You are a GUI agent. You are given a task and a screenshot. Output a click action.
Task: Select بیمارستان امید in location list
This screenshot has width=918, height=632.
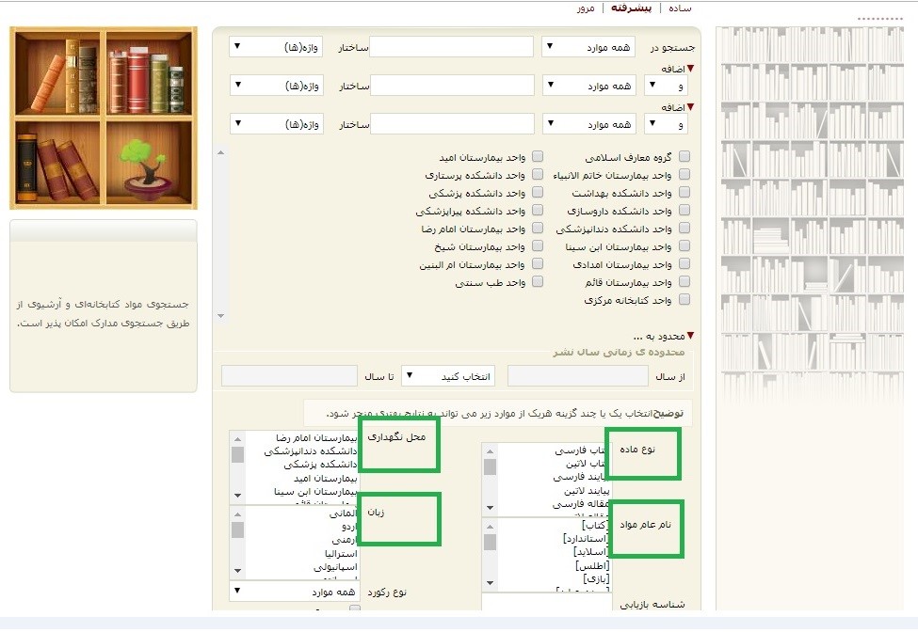click(x=325, y=479)
